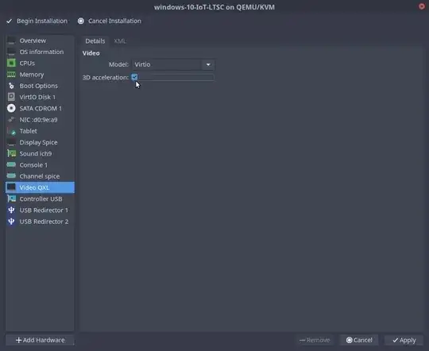Image resolution: width=429 pixels, height=351 pixels.
Task: Select the NIC network adapter icon
Action: click(11, 120)
